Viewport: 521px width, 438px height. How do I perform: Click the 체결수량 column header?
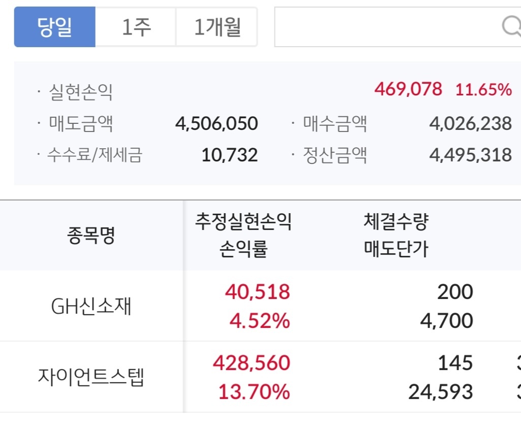(396, 221)
